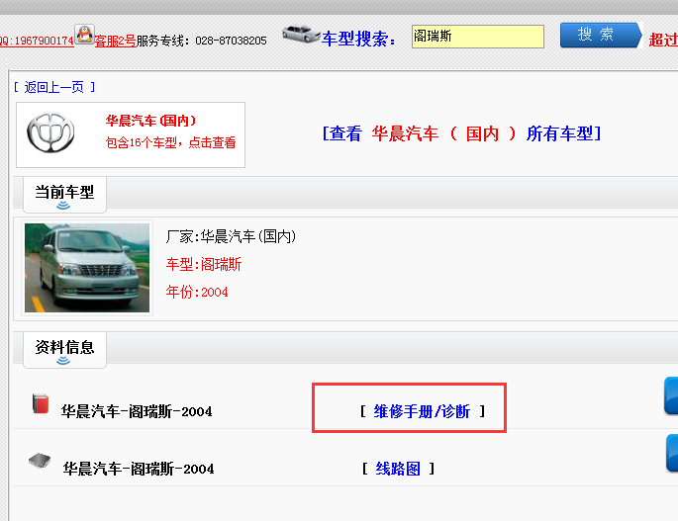Click 包含16个车型,点击查看 text
This screenshot has width=678, height=521.
click(171, 142)
